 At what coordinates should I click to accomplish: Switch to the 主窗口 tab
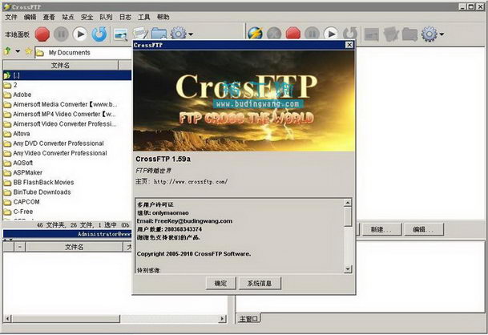point(249,319)
